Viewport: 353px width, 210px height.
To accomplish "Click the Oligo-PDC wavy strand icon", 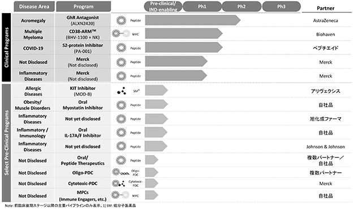I will (121, 173).
